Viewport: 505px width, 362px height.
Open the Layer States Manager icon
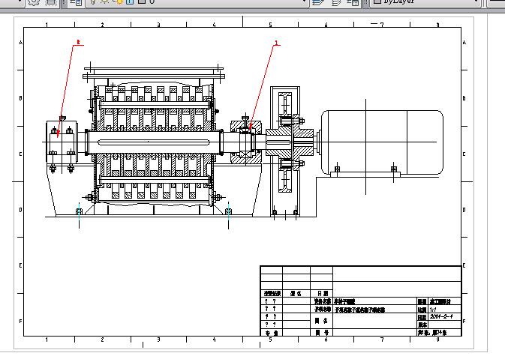[353, 2]
